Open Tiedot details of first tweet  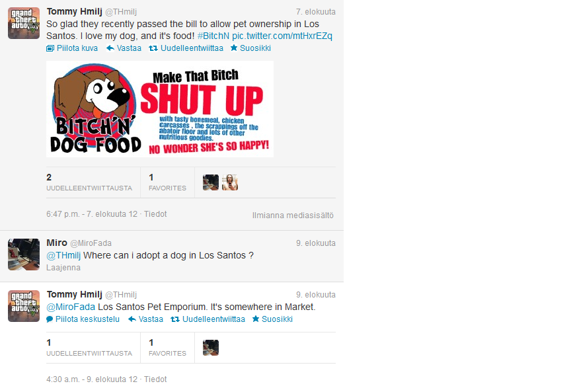coord(155,214)
